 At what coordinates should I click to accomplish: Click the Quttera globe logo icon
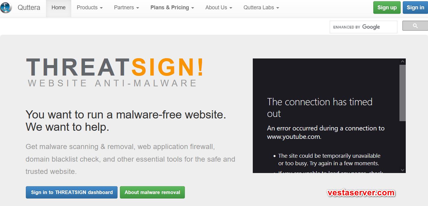(x=6, y=7)
